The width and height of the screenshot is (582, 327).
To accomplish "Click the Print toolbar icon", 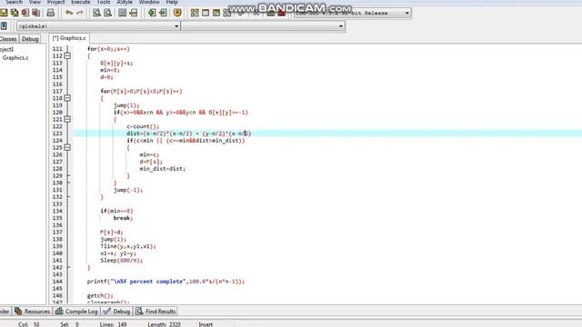I will point(51,13).
